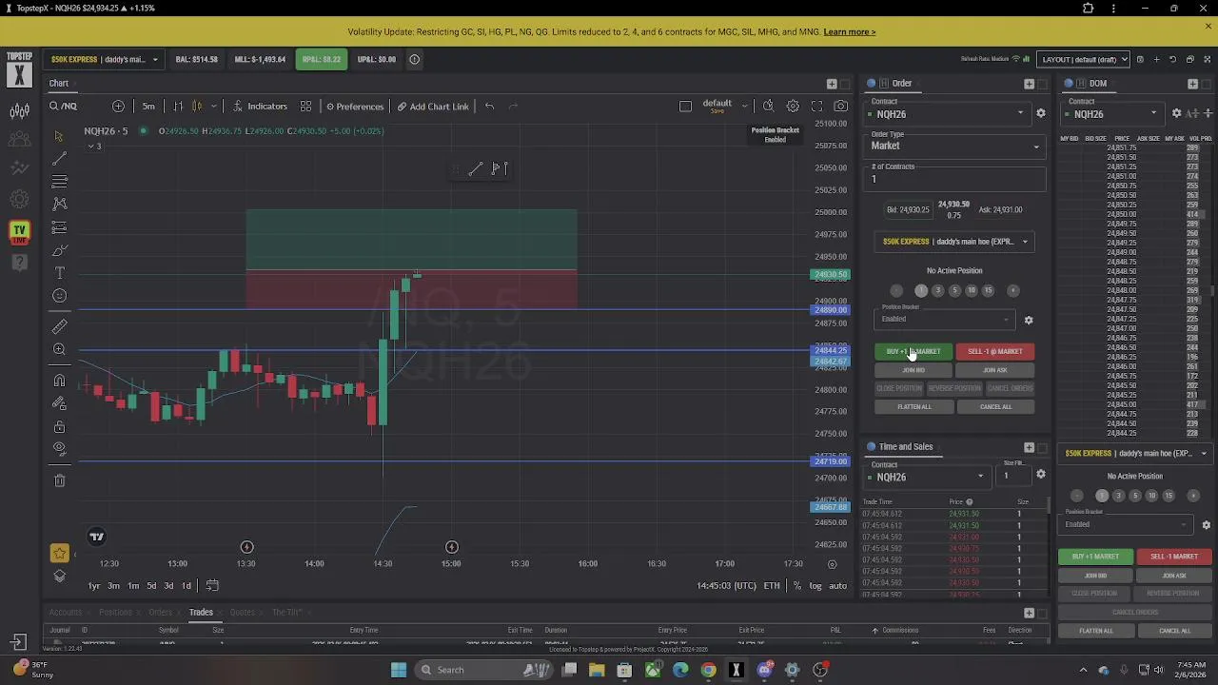The height and width of the screenshot is (685, 1218).
Task: Select the Accounts tab
Action: click(x=66, y=612)
